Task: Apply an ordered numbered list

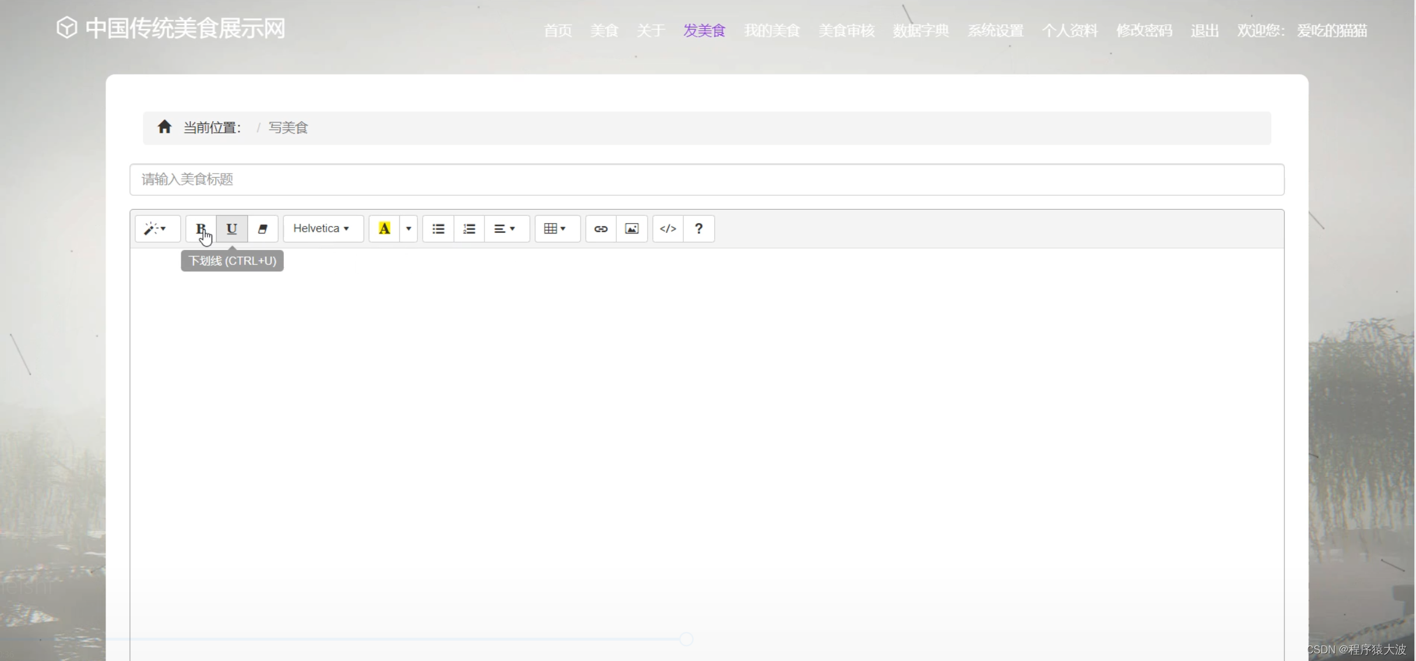Action: [x=469, y=228]
